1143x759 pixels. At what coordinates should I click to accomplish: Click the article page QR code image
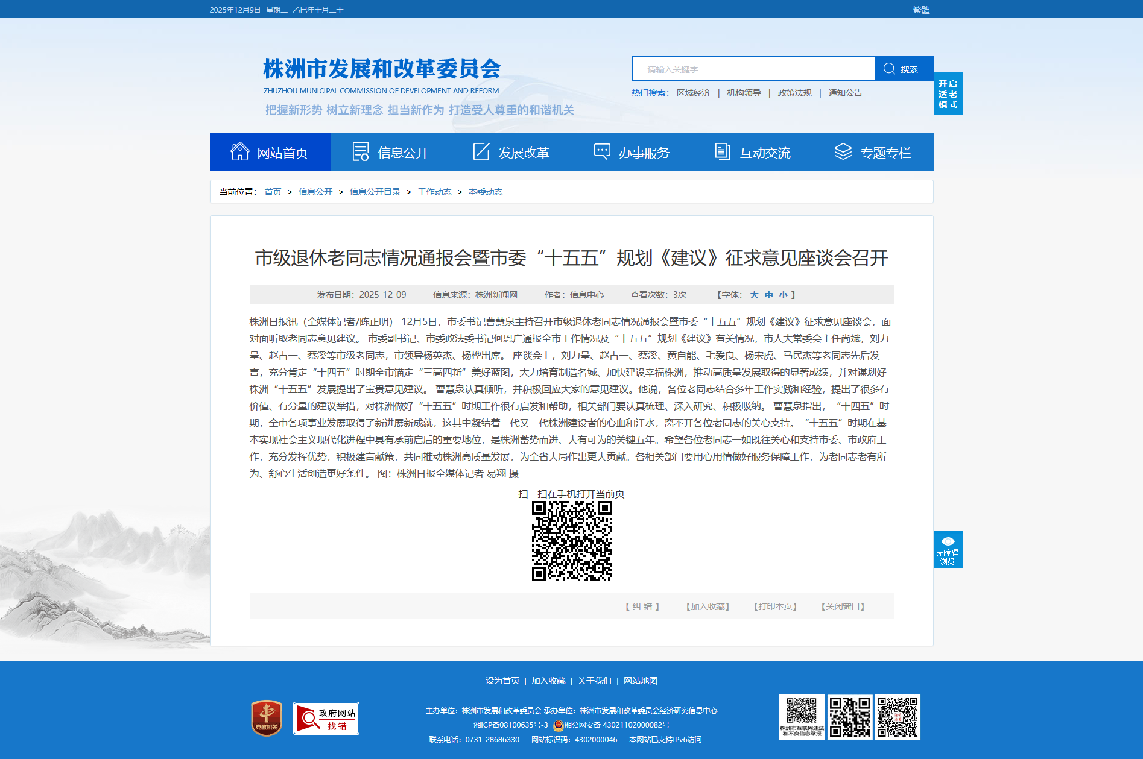[571, 541]
